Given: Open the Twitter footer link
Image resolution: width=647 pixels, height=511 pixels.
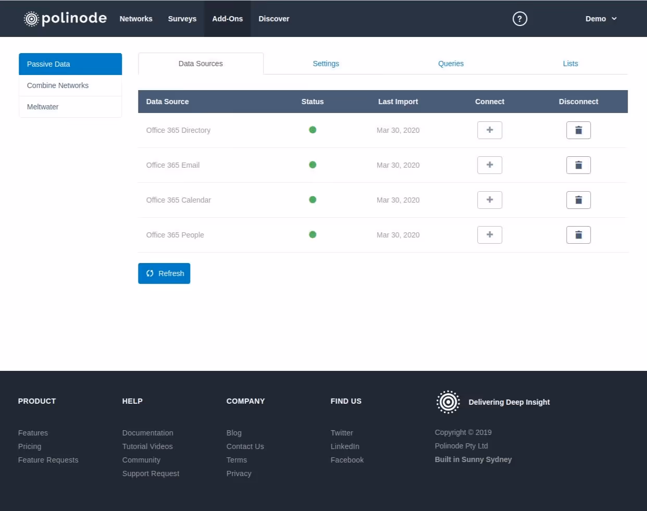Looking at the screenshot, I should point(342,433).
